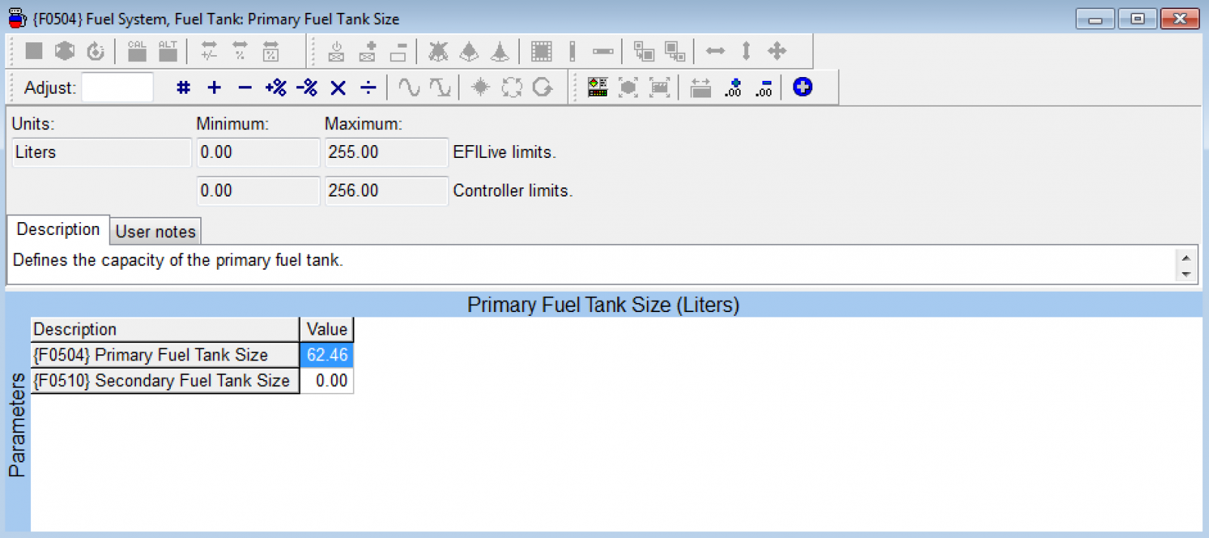Click the subtract percent (-%) icon
Screen dimensions: 1209x538
coord(307,88)
